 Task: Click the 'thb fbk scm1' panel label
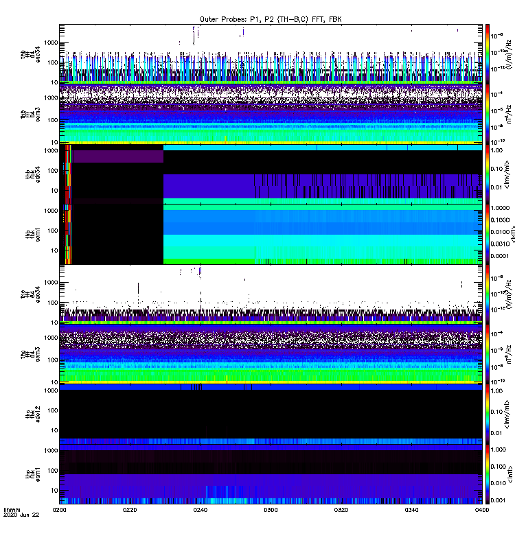click(x=33, y=234)
